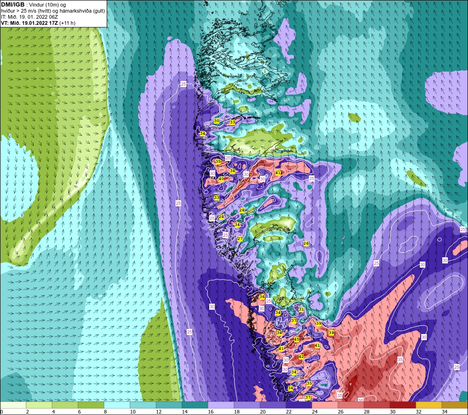
Task: Select the 'VT: Mið. 19.01.2022 17Z (+11 h)' line
Action: click(38, 23)
